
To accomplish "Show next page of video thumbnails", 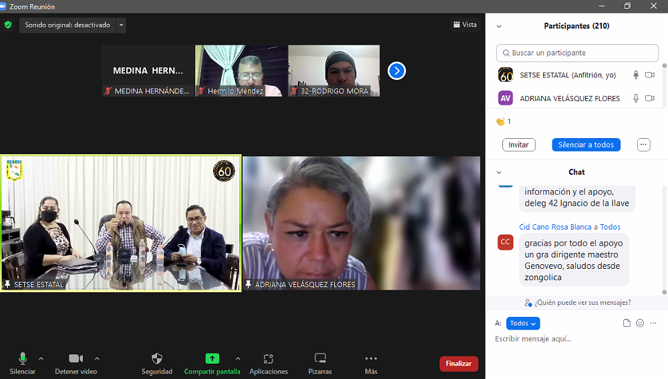I will point(397,71).
